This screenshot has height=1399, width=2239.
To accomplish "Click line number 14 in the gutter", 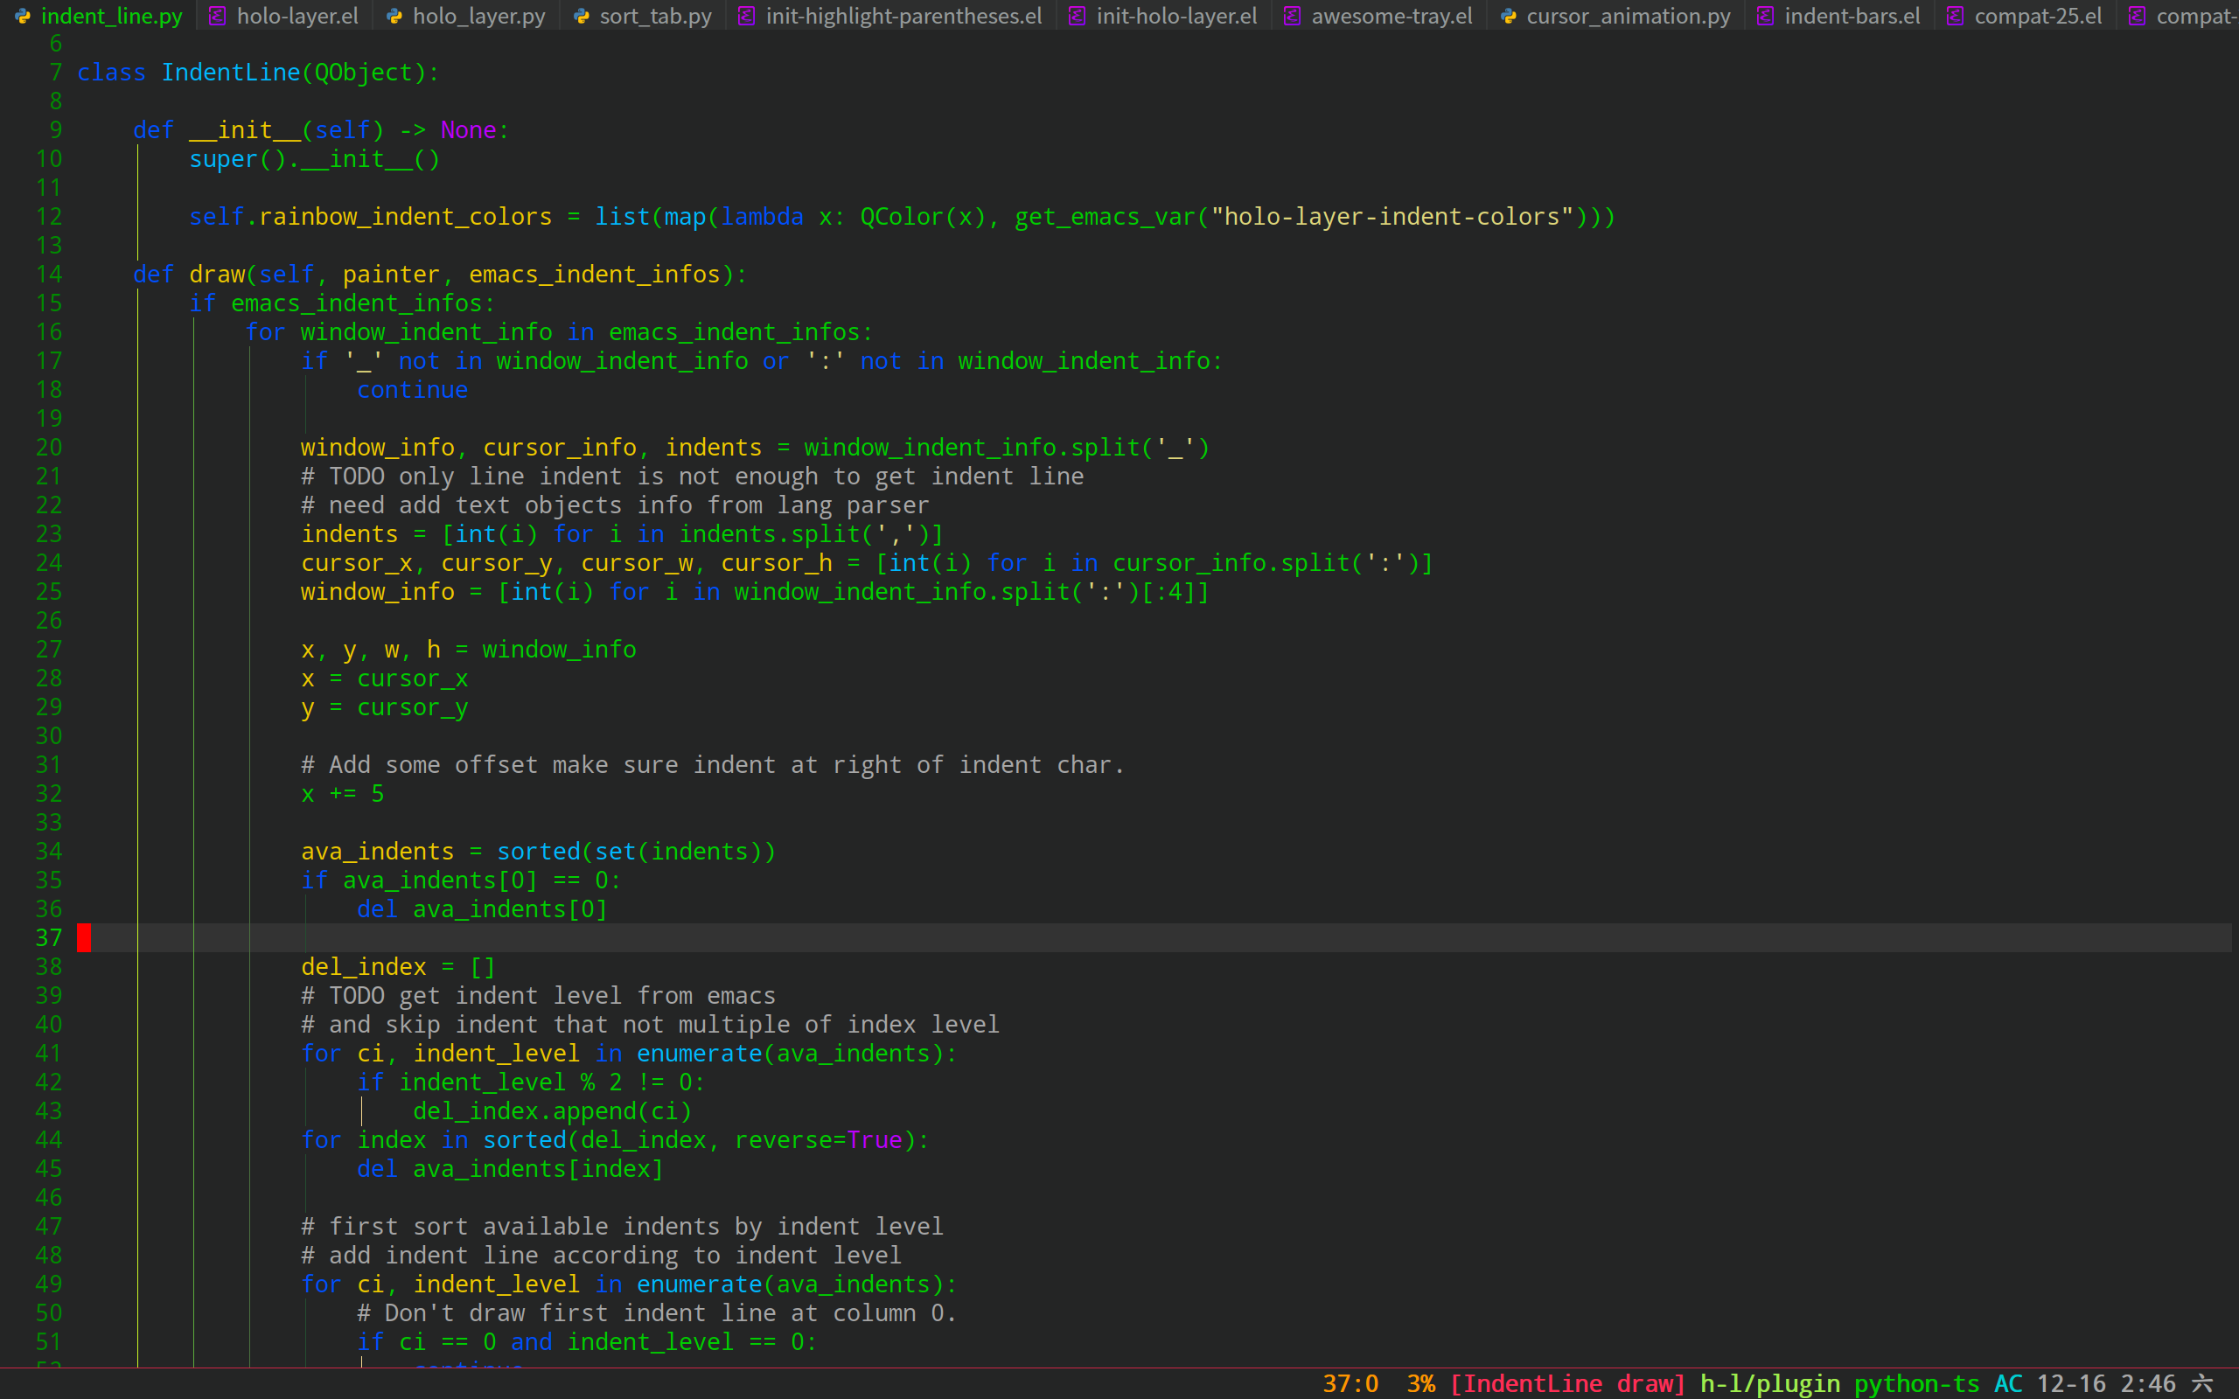I will [49, 275].
